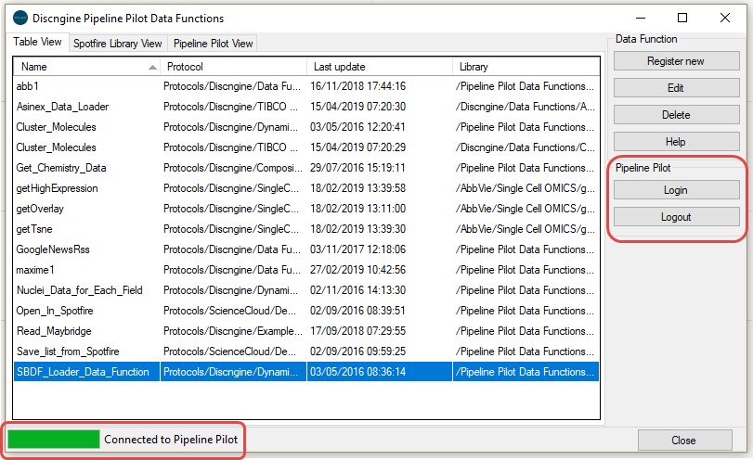Select the abb1 row

(306, 86)
